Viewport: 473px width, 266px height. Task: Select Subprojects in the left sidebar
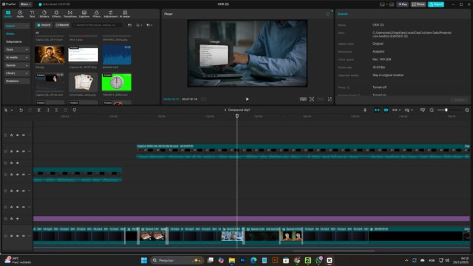[13, 41]
